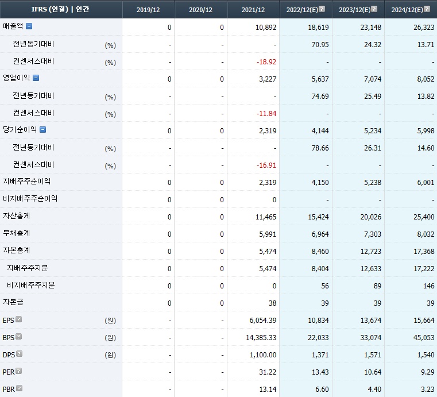This screenshot has height=397, width=437.
Task: Click the 18,619 revenue estimate
Action: [318, 28]
